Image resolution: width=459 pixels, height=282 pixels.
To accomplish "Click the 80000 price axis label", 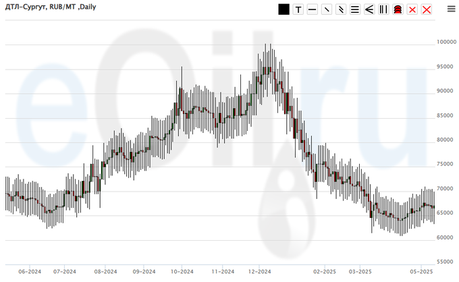I will click(x=444, y=140).
